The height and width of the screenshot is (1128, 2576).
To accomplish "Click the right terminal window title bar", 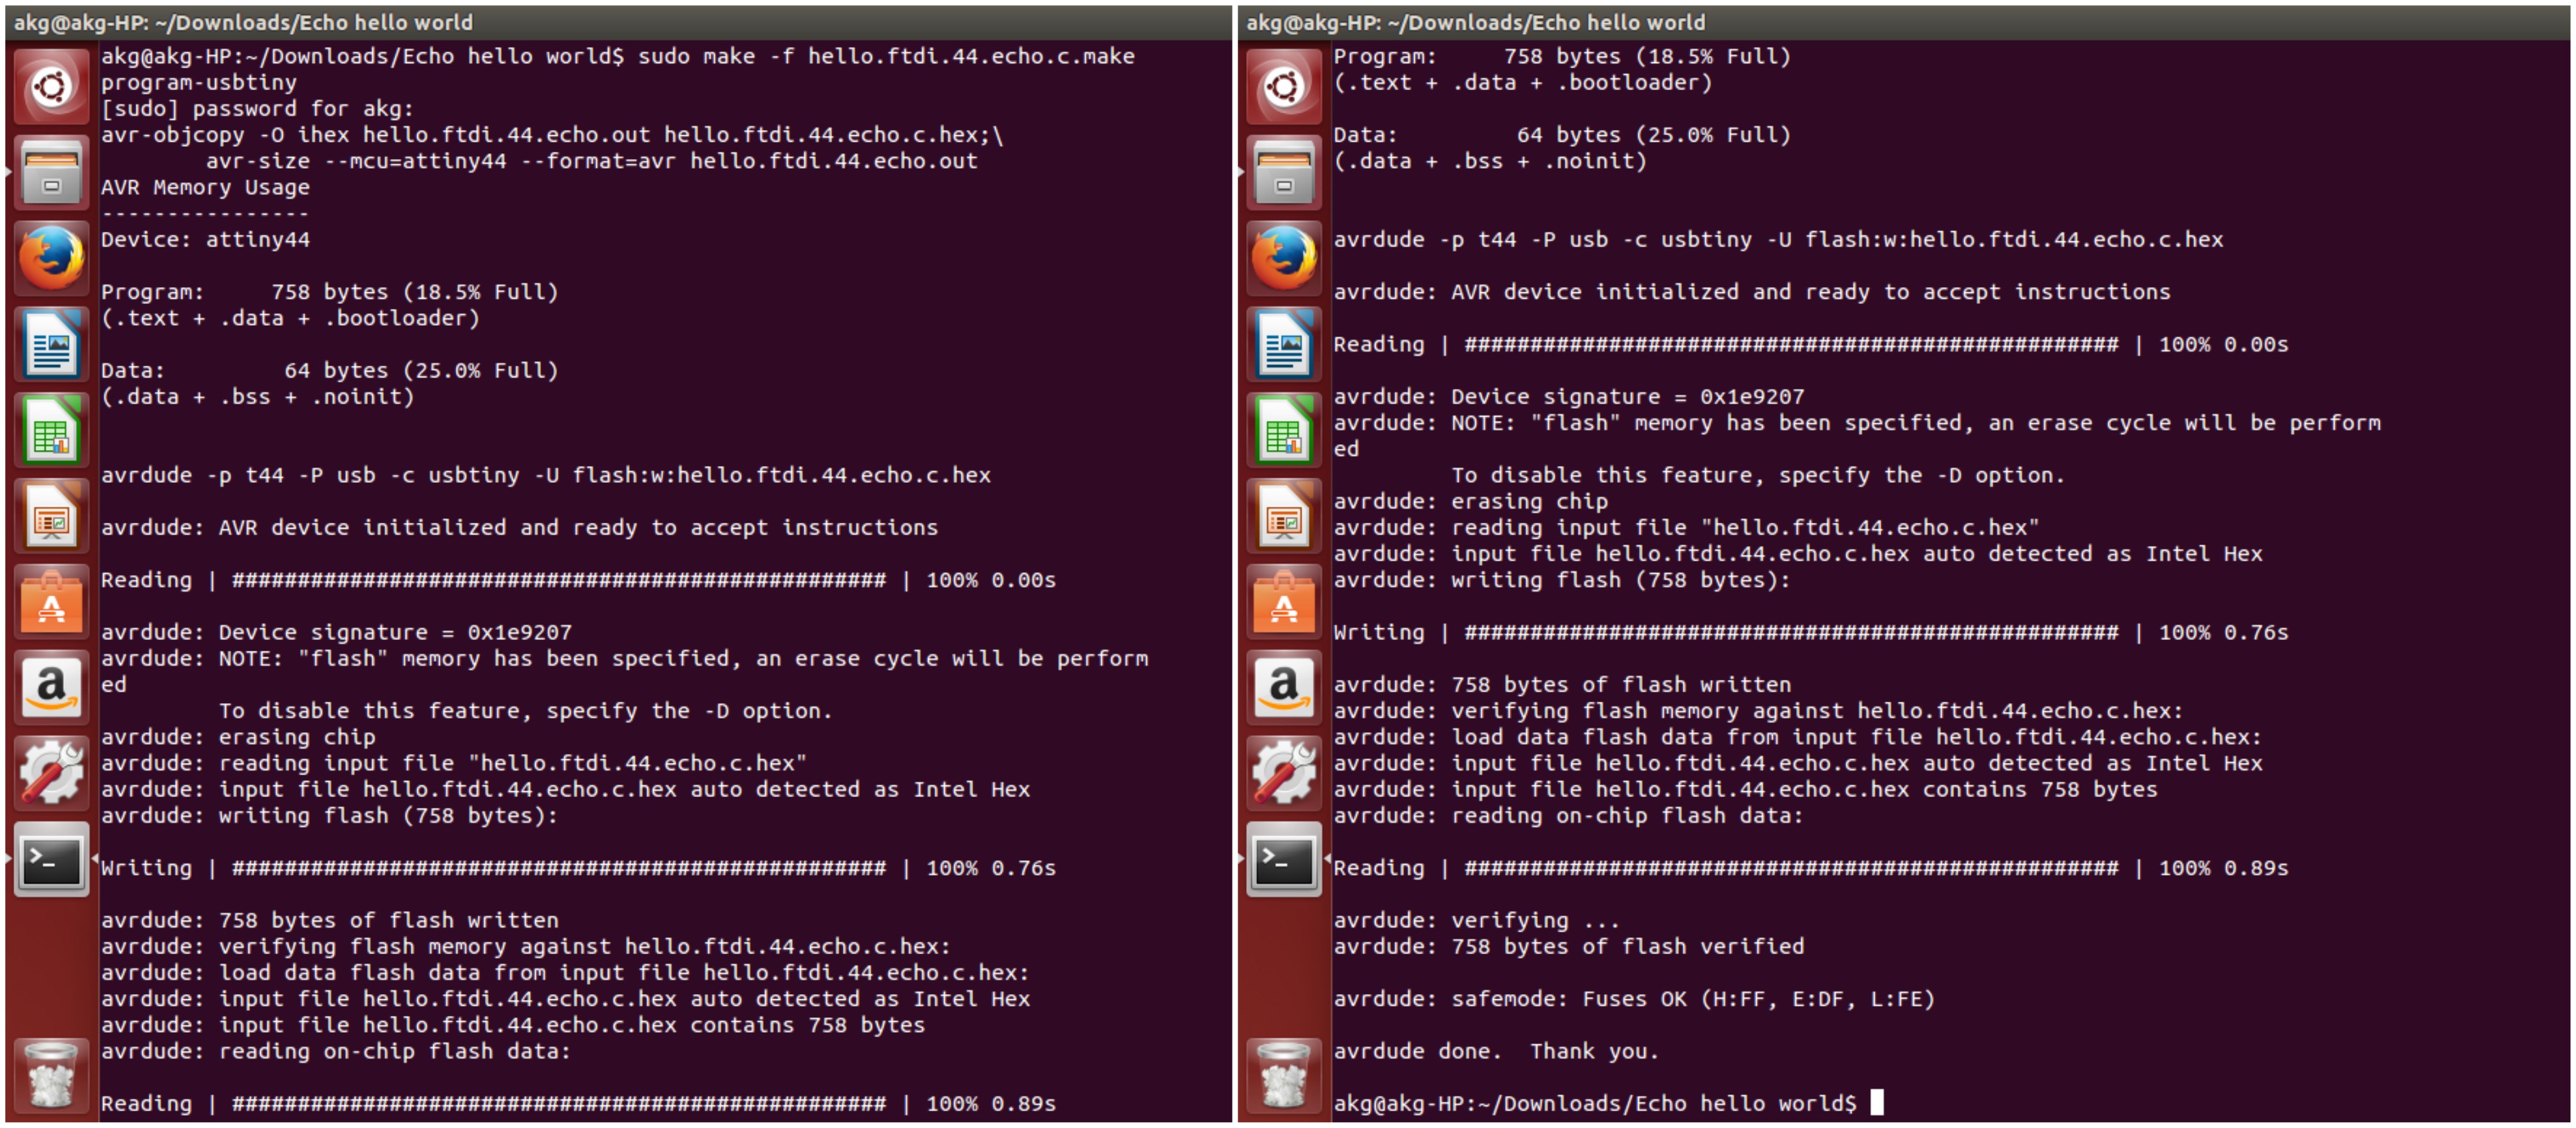I will (x=1900, y=22).
